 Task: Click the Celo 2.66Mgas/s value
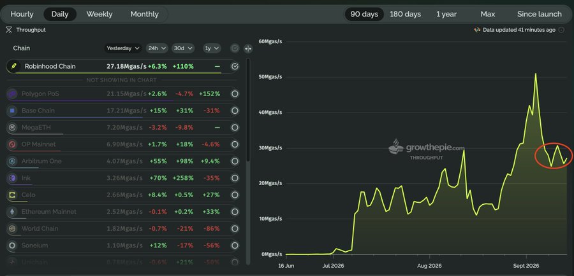tap(124, 195)
